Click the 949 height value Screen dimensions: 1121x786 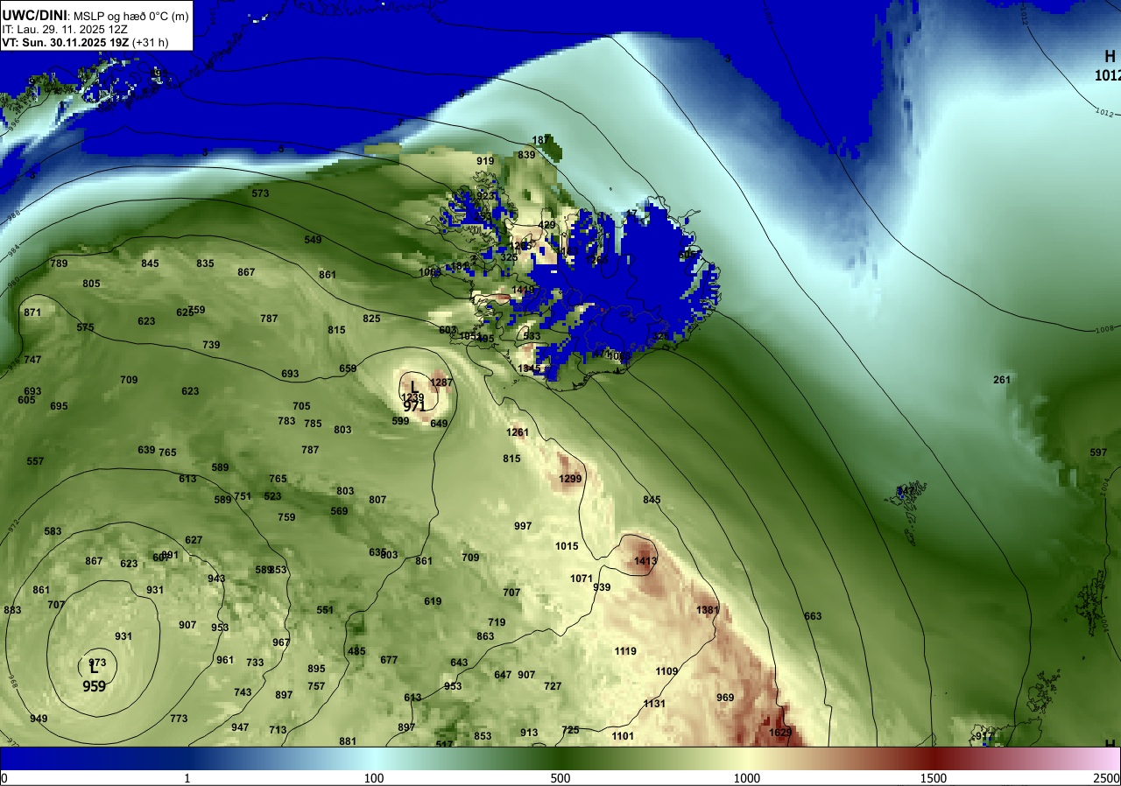pos(39,719)
